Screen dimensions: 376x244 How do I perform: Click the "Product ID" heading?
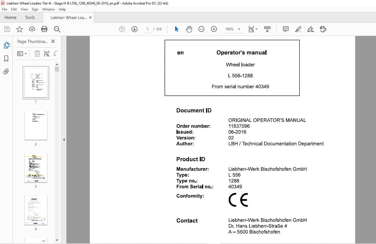[191, 159]
